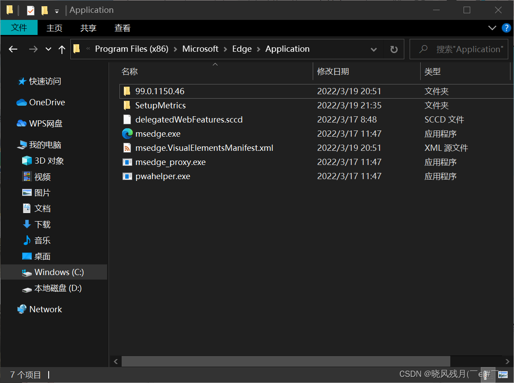Open the 图片 folder in sidebar
514x383 pixels.
point(42,193)
